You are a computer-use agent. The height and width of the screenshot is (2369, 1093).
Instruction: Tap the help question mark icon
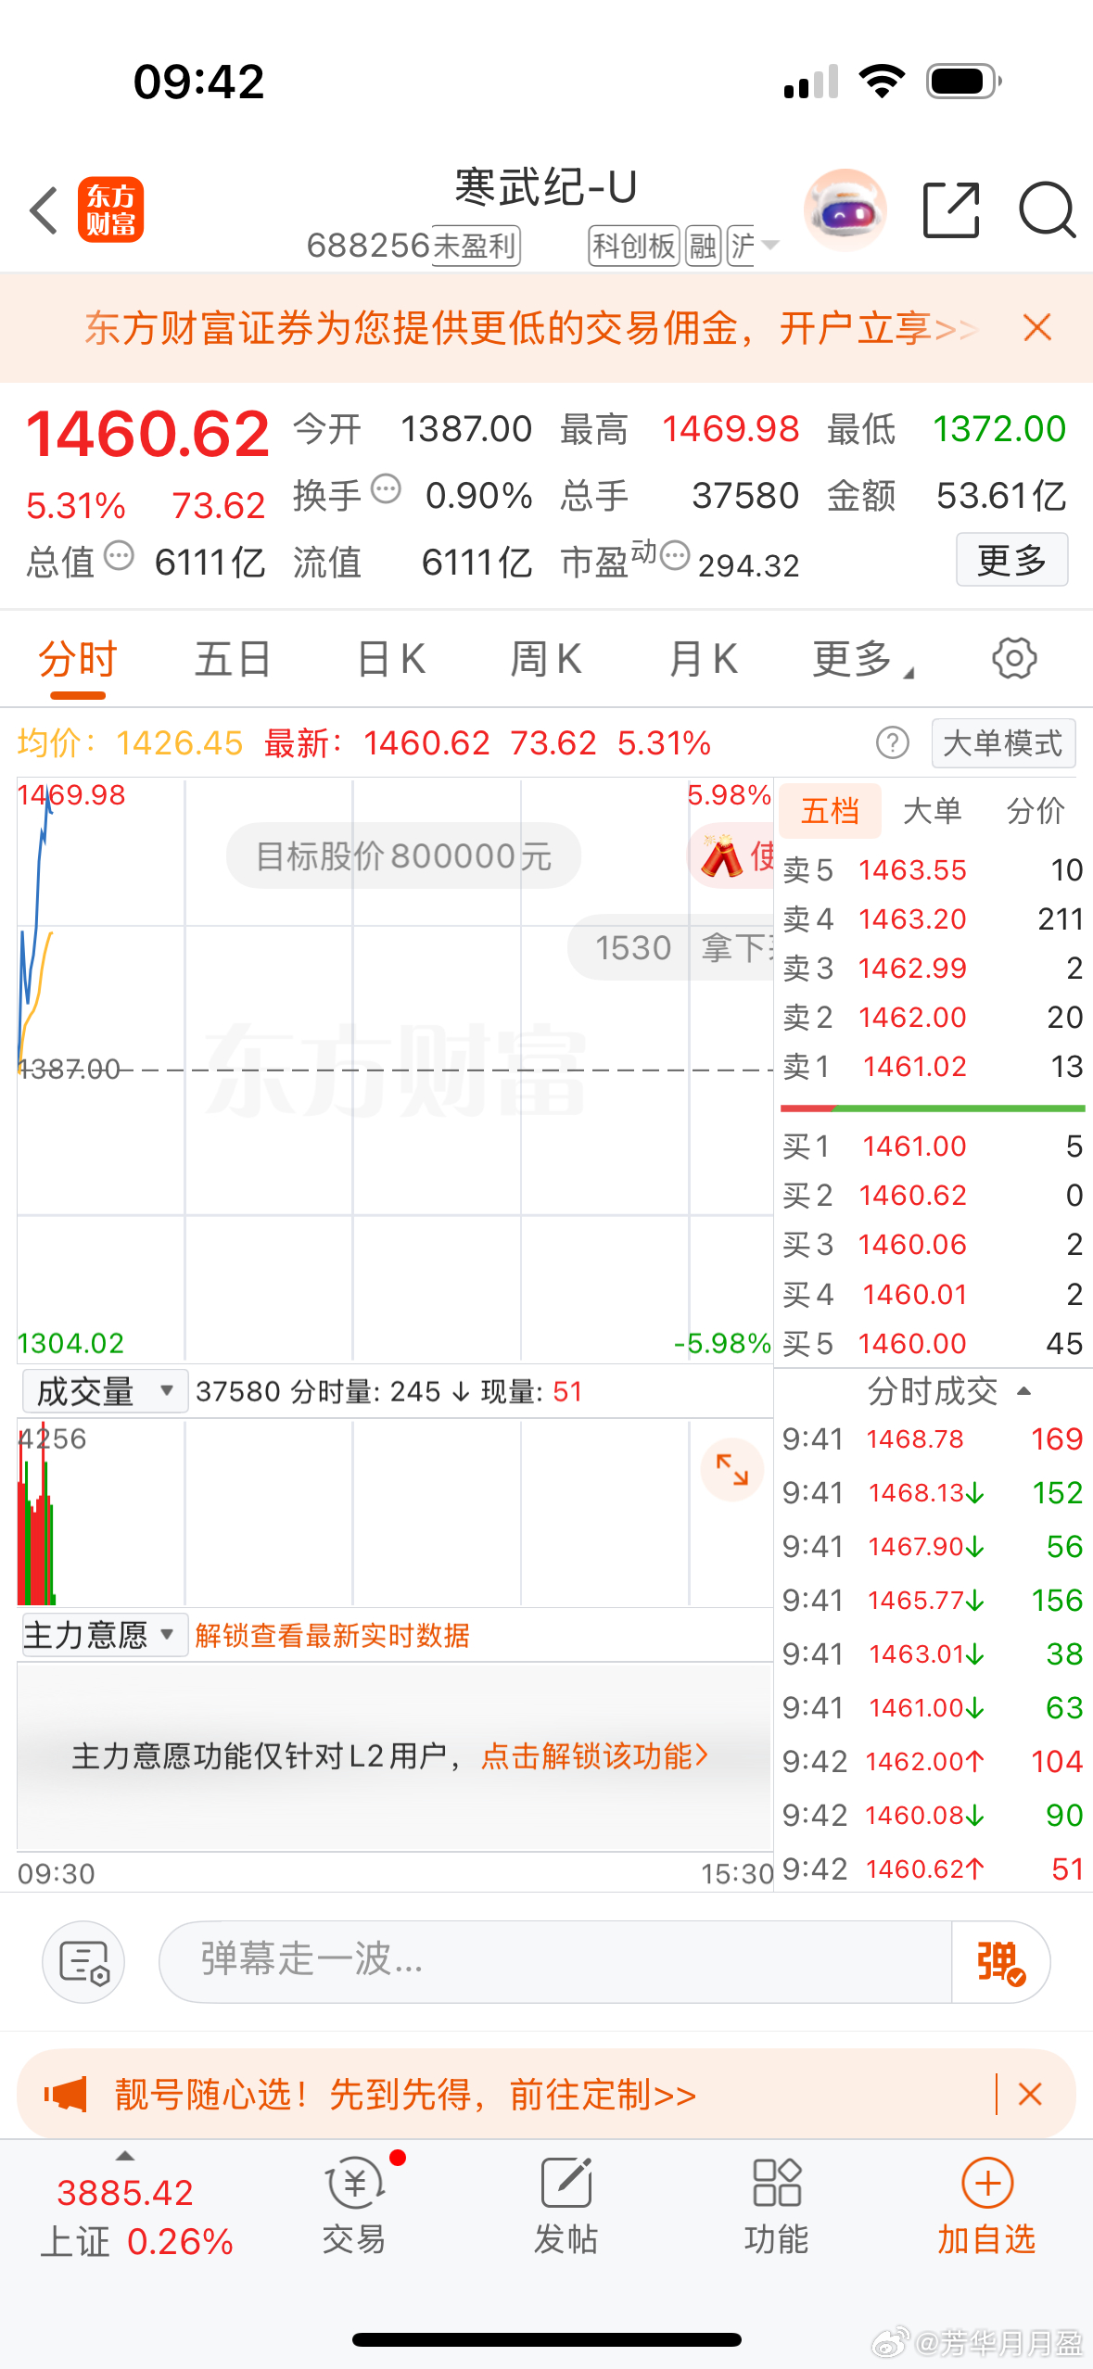click(893, 742)
